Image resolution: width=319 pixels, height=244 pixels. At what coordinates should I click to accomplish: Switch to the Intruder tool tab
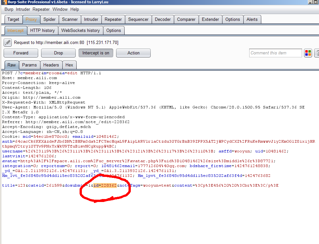[x=91, y=19]
